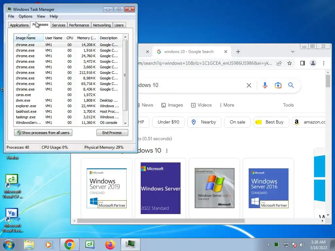Open Visual C# taskbar icon
Viewport: 335px width, 251px height.
pyautogui.click(x=90, y=244)
